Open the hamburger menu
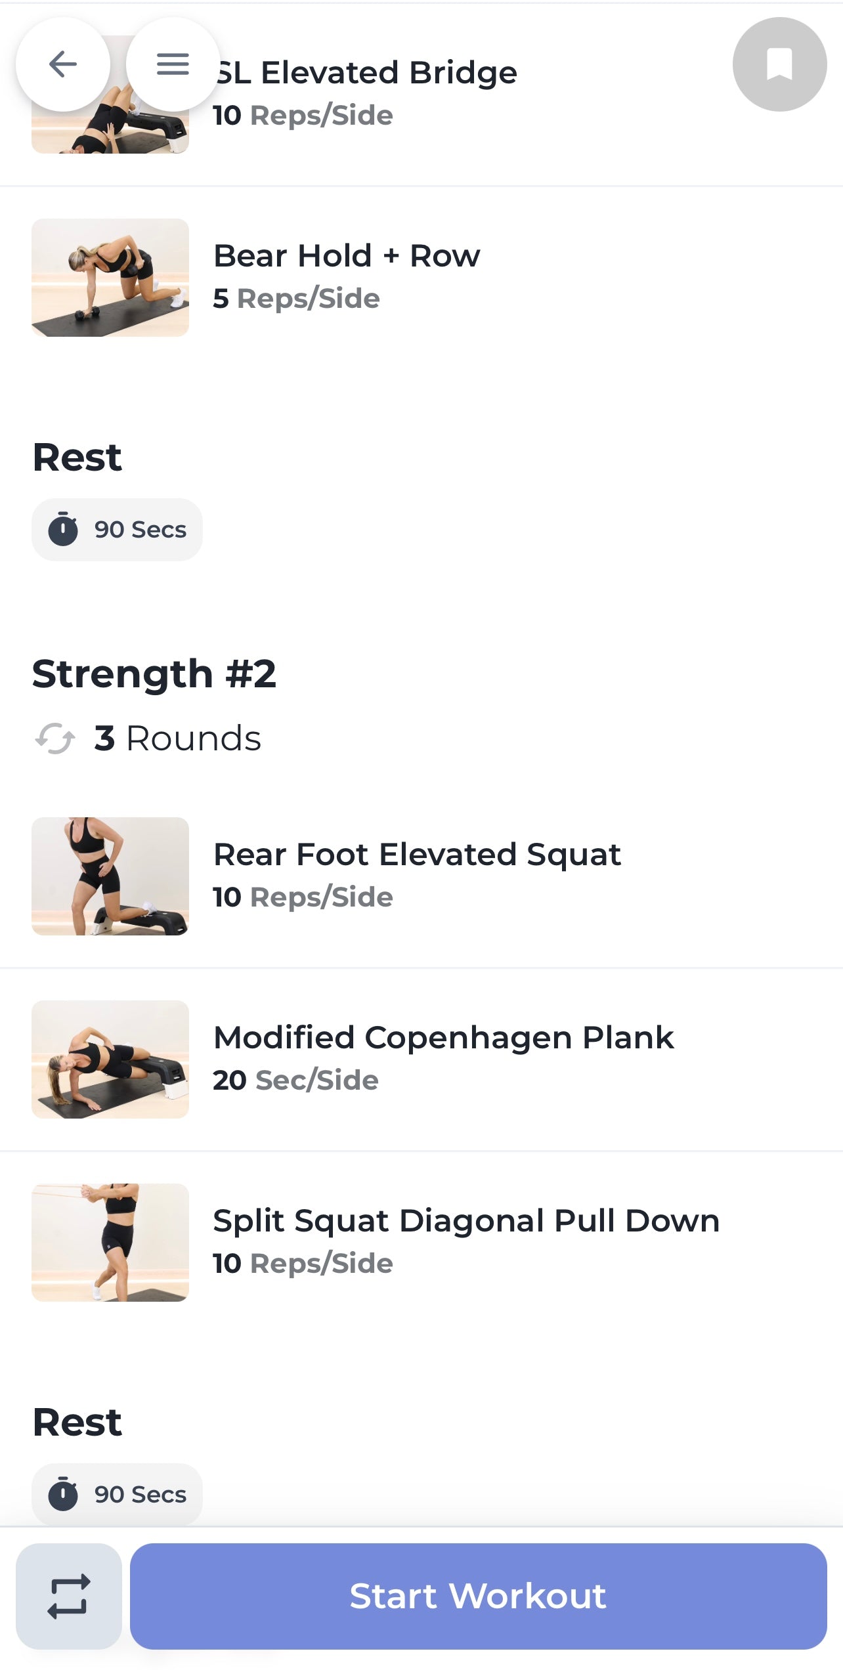This screenshot has width=843, height=1670. tap(173, 64)
